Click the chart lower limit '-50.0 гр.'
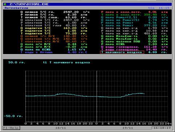This screenshot has width=175, height=132. point(13,116)
